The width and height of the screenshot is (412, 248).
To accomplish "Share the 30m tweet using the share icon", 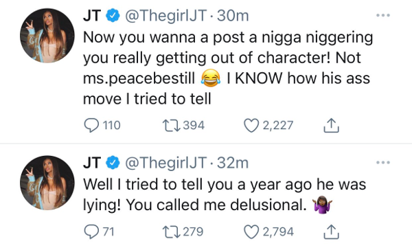I will click(331, 125).
